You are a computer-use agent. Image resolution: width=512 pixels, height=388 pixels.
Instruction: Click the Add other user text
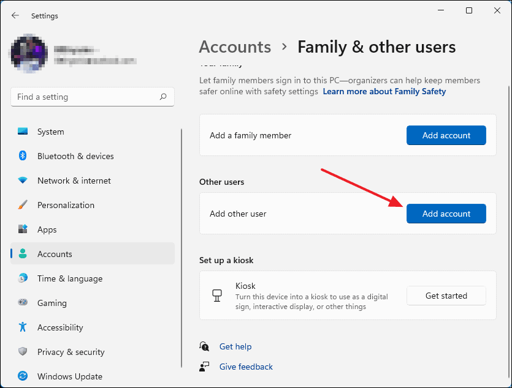point(238,214)
